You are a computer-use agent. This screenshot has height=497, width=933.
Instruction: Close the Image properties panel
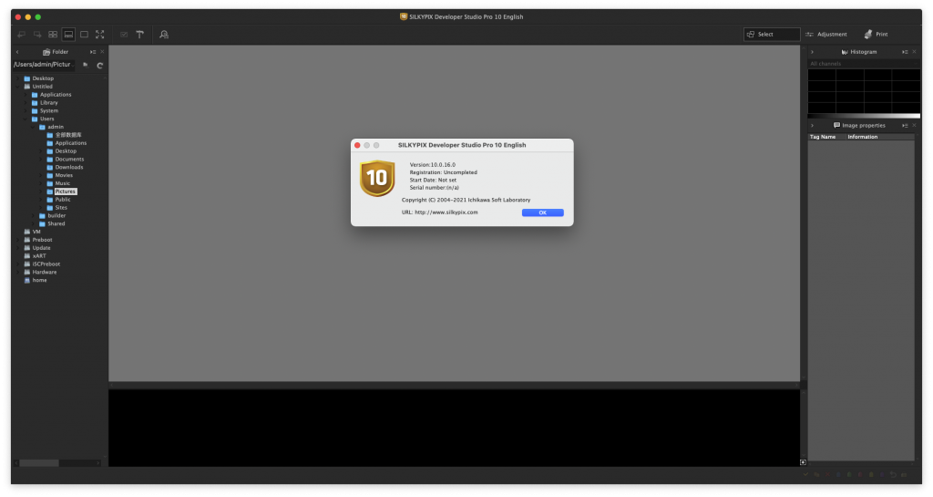click(915, 126)
